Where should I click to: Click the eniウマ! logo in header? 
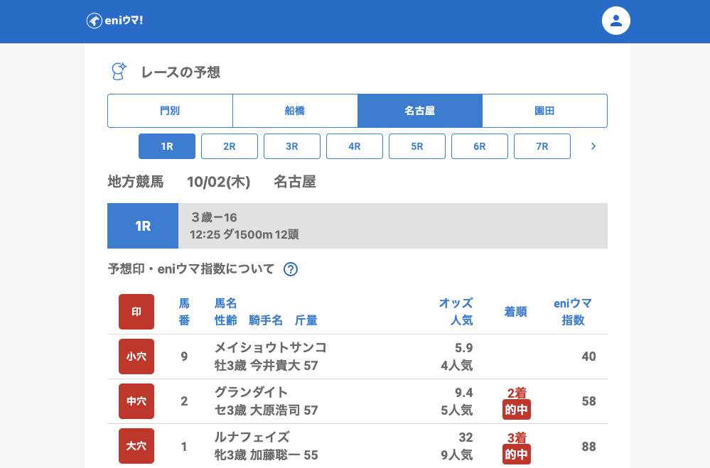pos(114,21)
